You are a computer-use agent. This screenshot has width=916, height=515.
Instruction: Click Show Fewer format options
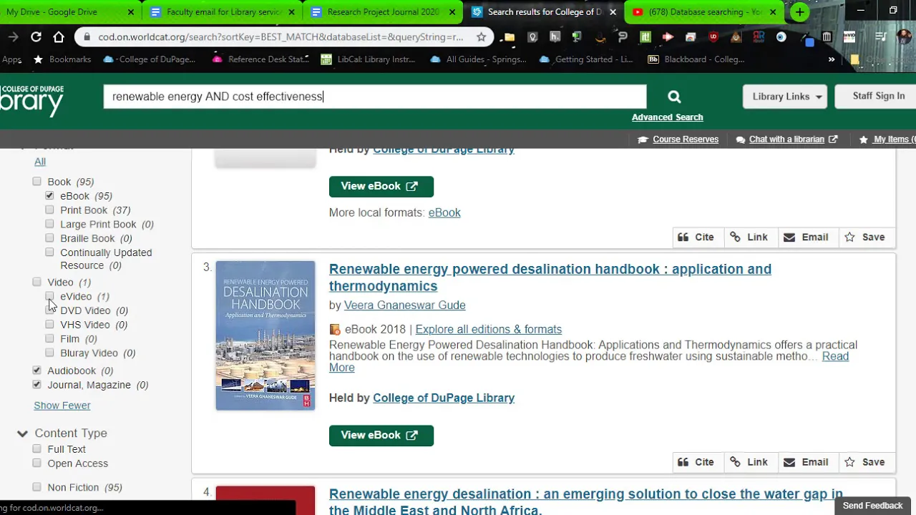(62, 406)
